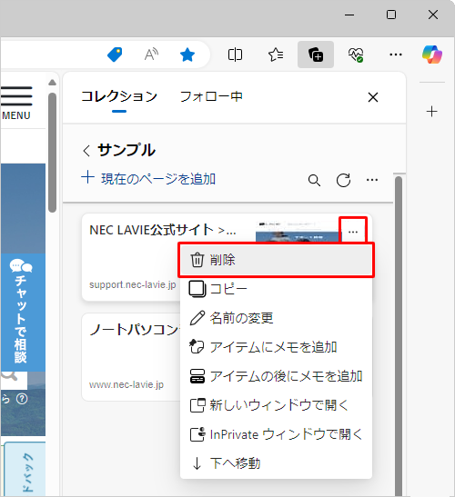Open the webpage MENU hamburger icon

click(16, 96)
